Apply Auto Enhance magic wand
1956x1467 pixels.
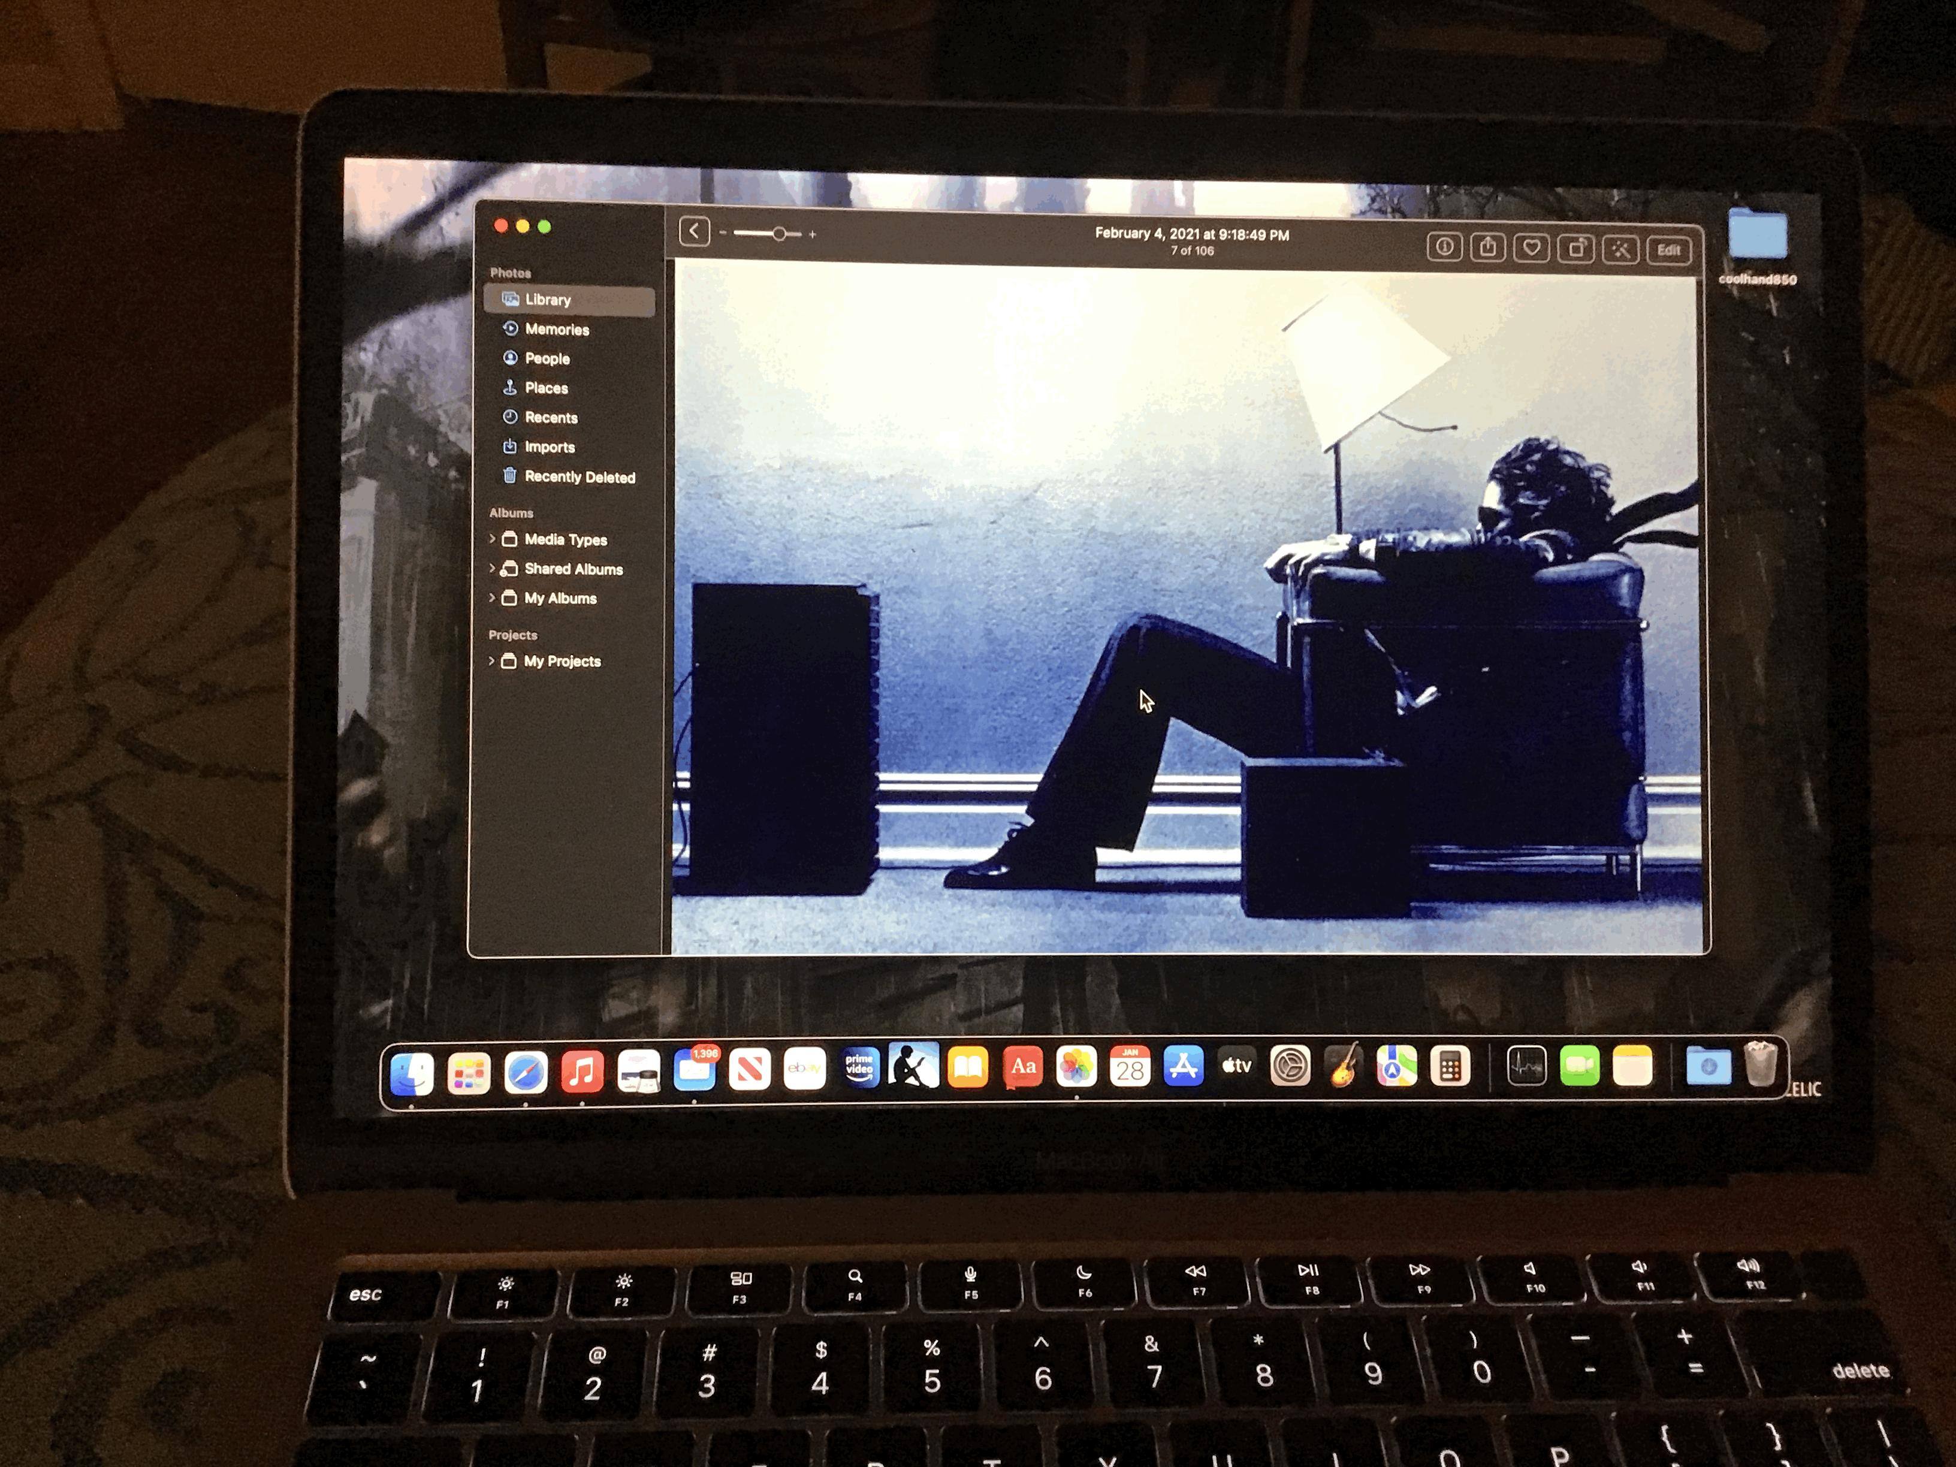click(x=1620, y=249)
